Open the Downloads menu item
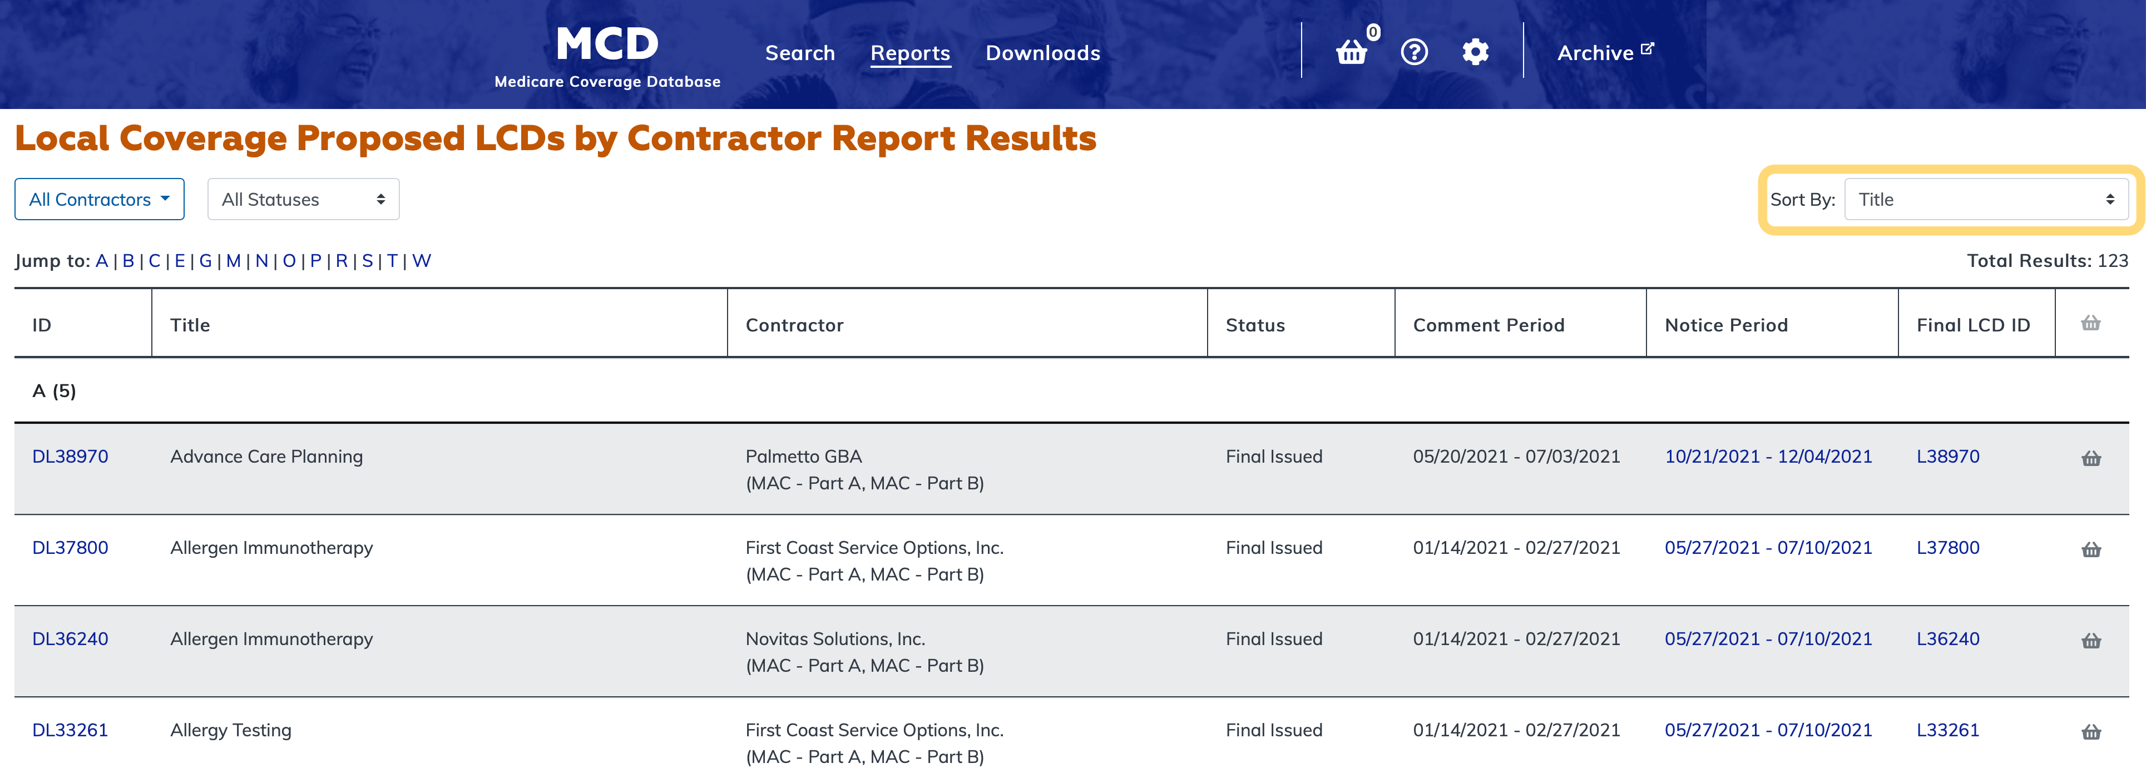 click(1042, 53)
